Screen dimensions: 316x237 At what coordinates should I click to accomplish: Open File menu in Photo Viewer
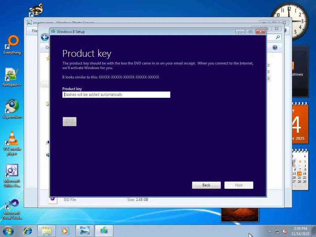coord(35,31)
